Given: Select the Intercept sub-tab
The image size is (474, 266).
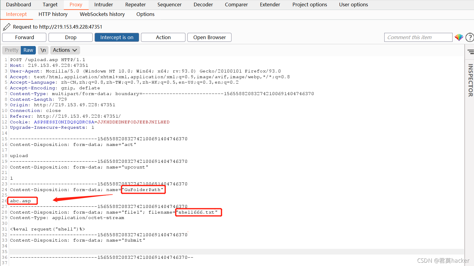Looking at the screenshot, I should click(x=16, y=14).
